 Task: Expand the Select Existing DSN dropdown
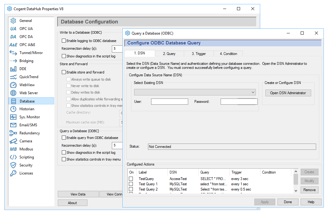coord(195,92)
